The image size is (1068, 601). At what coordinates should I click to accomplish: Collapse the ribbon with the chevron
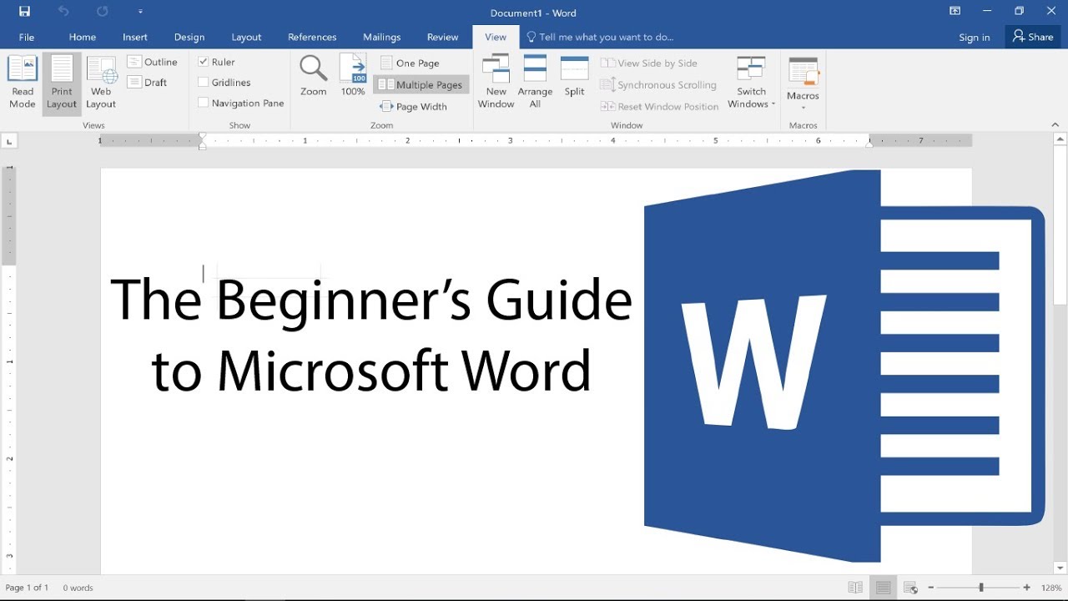(1055, 124)
